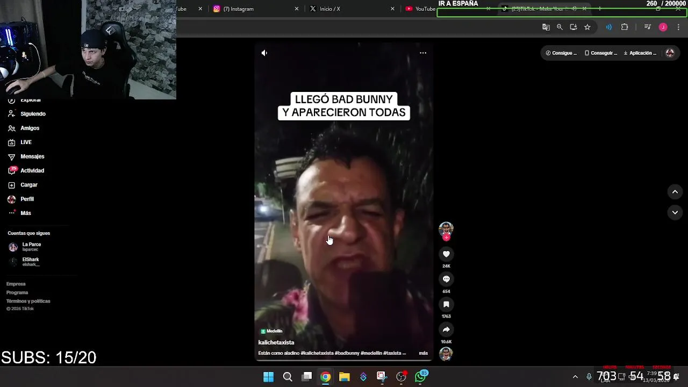Open followed account La Parce
Viewport: 688px width, 387px height.
tap(25, 247)
